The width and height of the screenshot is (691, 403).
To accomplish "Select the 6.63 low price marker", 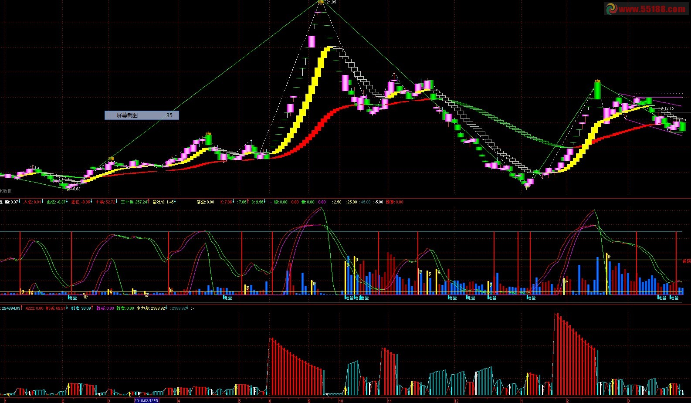I will click(76, 189).
